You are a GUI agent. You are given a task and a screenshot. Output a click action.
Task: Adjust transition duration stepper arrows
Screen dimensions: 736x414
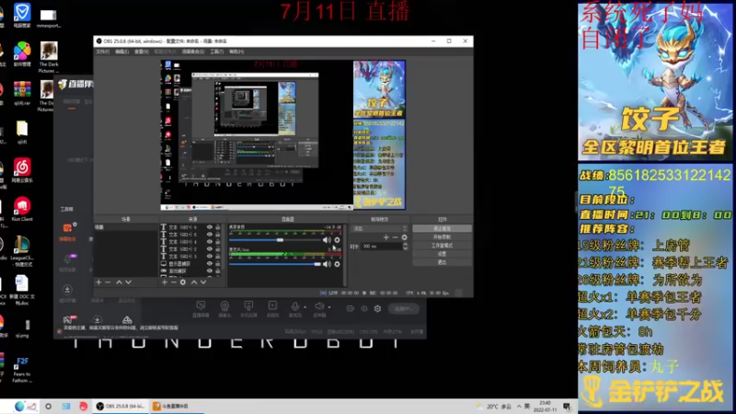tap(405, 246)
